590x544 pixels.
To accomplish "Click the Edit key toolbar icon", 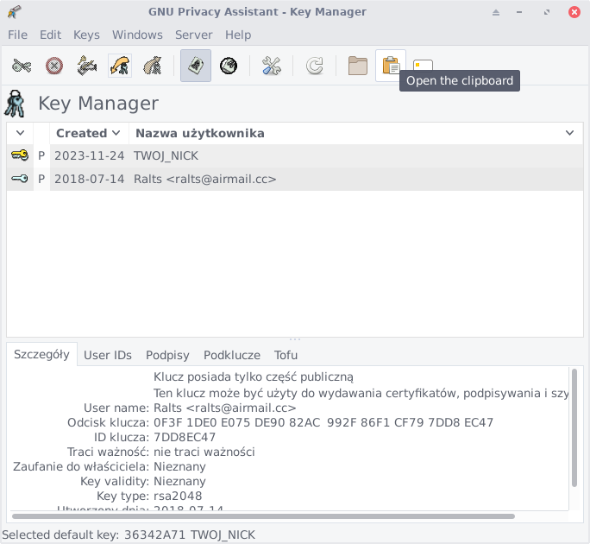I will 22,66.
